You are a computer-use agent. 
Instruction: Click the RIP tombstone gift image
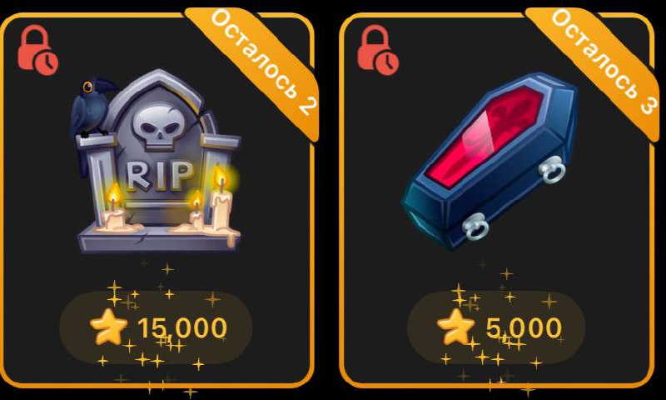point(157,162)
